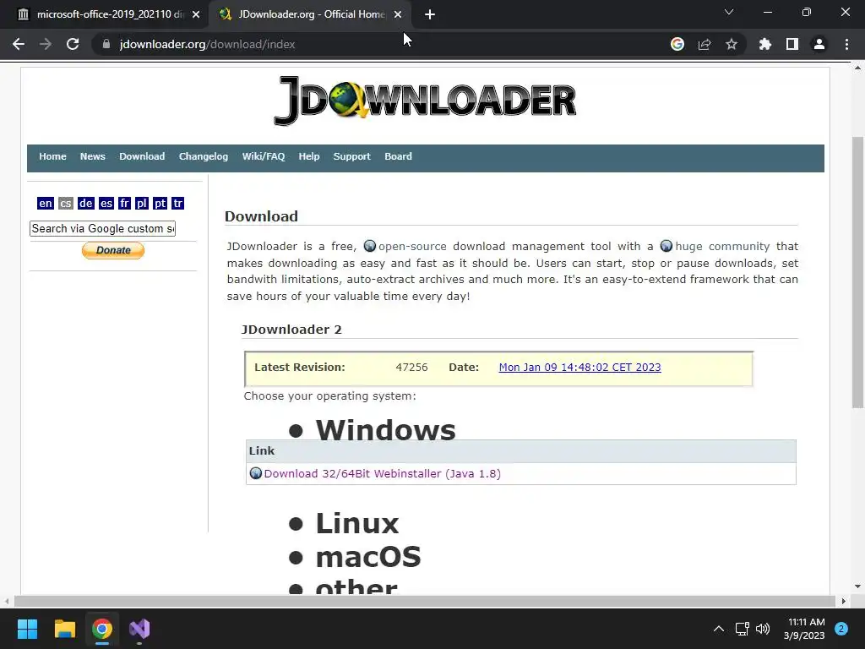The height and width of the screenshot is (649, 865).
Task: Click the forward navigation arrow
Action: (x=46, y=44)
